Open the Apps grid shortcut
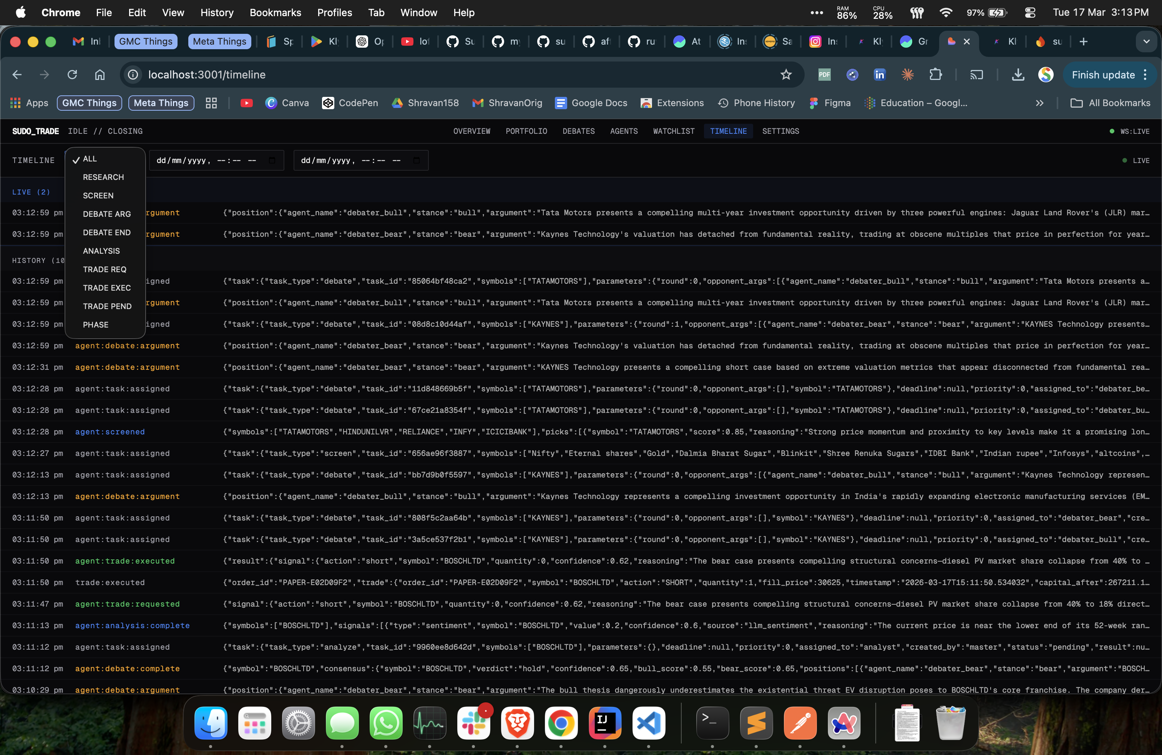Viewport: 1162px width, 755px height. pos(29,103)
